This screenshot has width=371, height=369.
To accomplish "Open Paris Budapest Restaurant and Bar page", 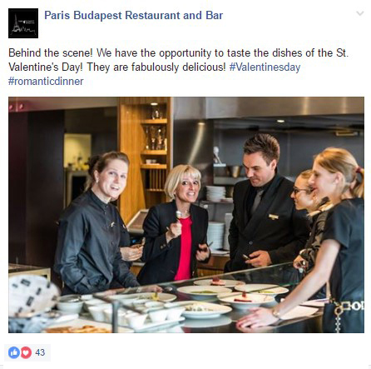I will click(x=133, y=16).
